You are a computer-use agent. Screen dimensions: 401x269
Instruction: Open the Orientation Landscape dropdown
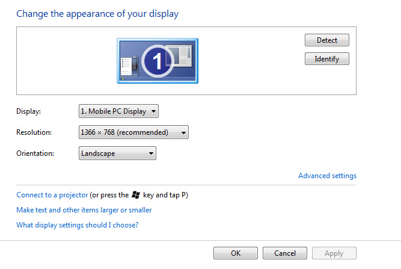click(x=117, y=153)
